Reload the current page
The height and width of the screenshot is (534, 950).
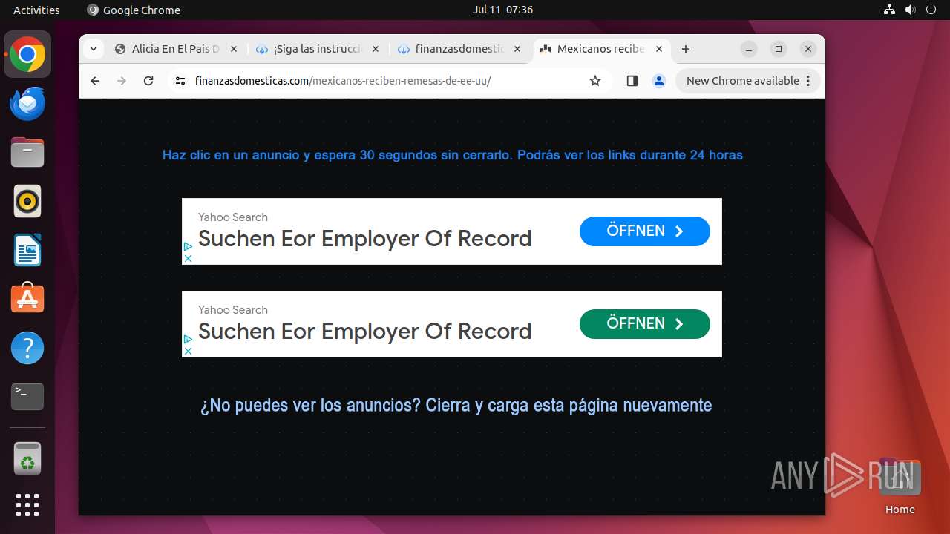point(148,81)
